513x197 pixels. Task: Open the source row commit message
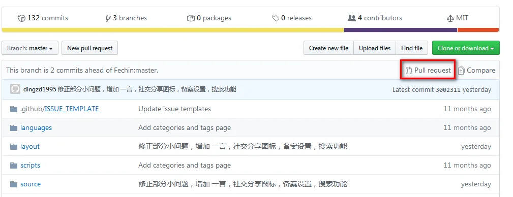tap(243, 184)
